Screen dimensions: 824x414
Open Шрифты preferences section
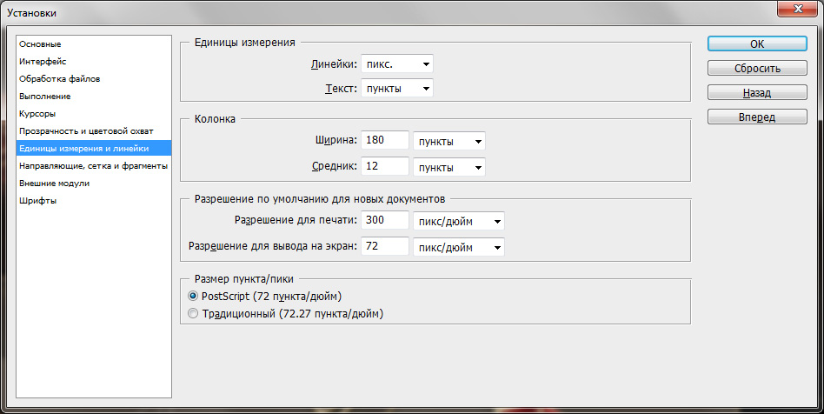38,200
